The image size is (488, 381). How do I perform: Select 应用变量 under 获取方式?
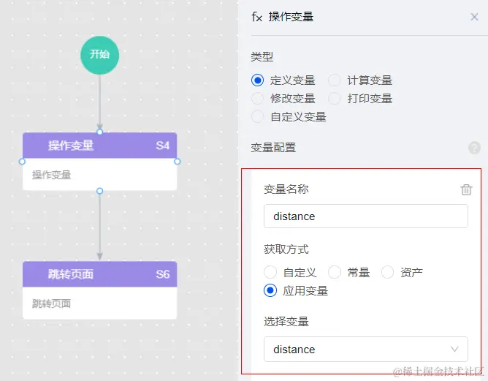point(270,290)
